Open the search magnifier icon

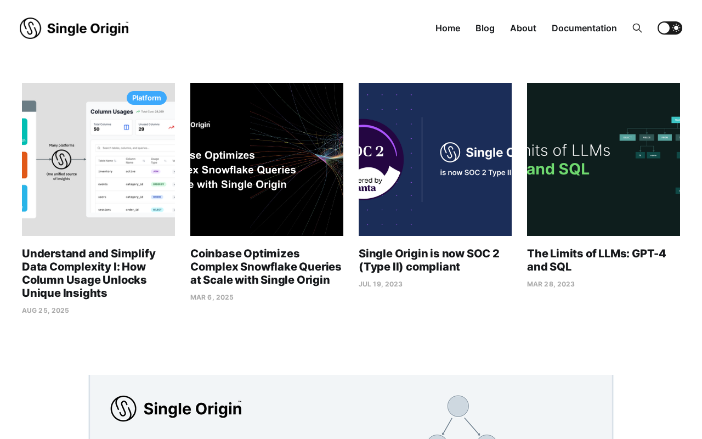tap(637, 28)
